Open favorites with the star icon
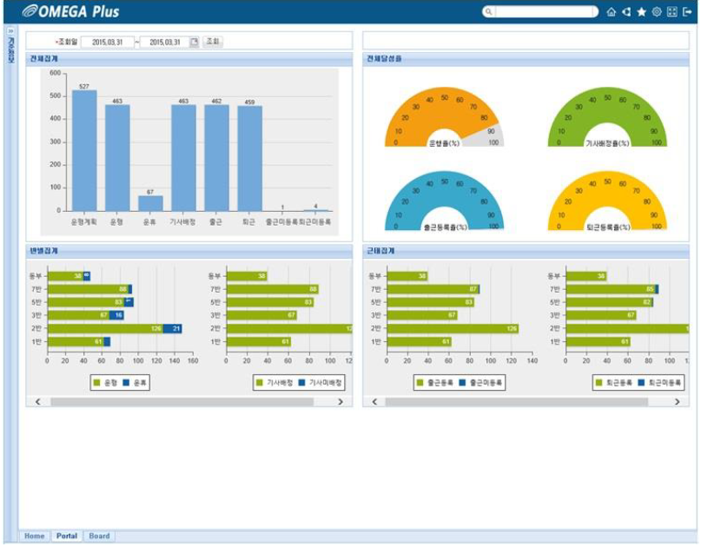Image resolution: width=701 pixels, height=547 pixels. click(641, 12)
